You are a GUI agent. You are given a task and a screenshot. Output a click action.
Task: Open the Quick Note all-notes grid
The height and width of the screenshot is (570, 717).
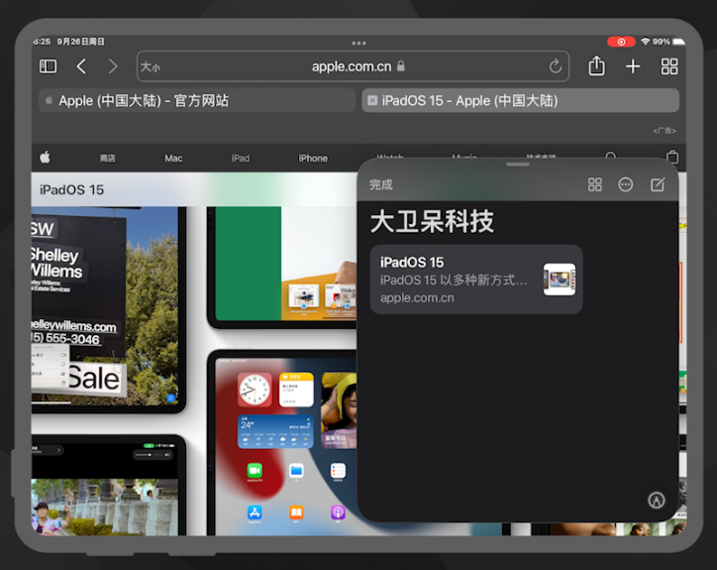click(595, 185)
